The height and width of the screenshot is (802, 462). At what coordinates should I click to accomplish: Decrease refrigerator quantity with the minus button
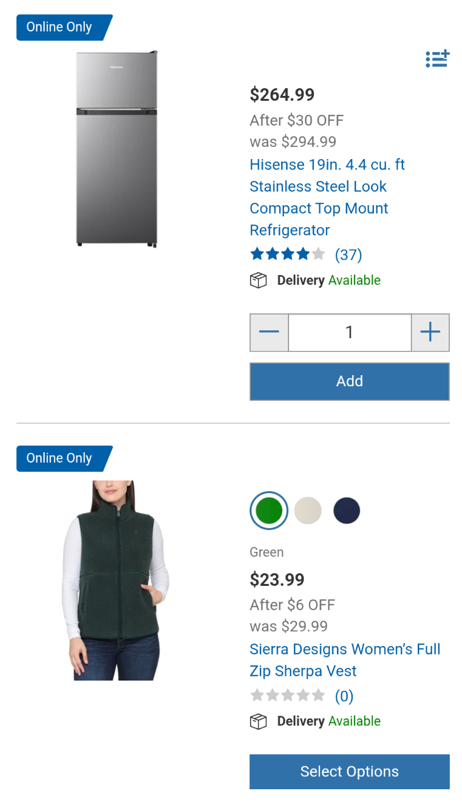pyautogui.click(x=269, y=332)
